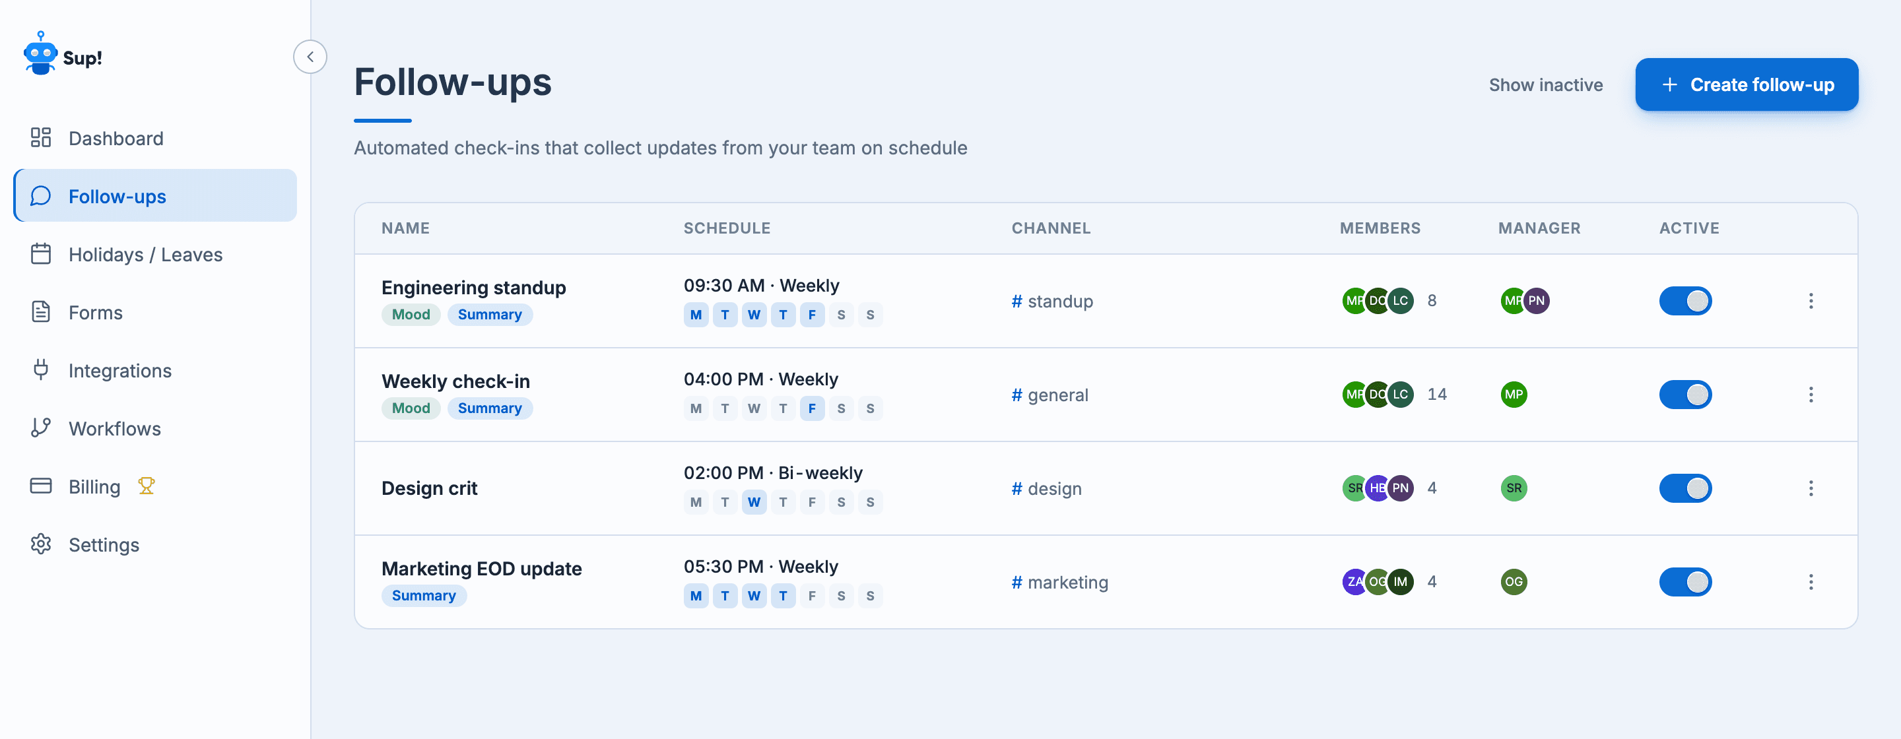Click the Friday chip on Weekly check-in
Screen dimensions: 1901x739
click(812, 408)
